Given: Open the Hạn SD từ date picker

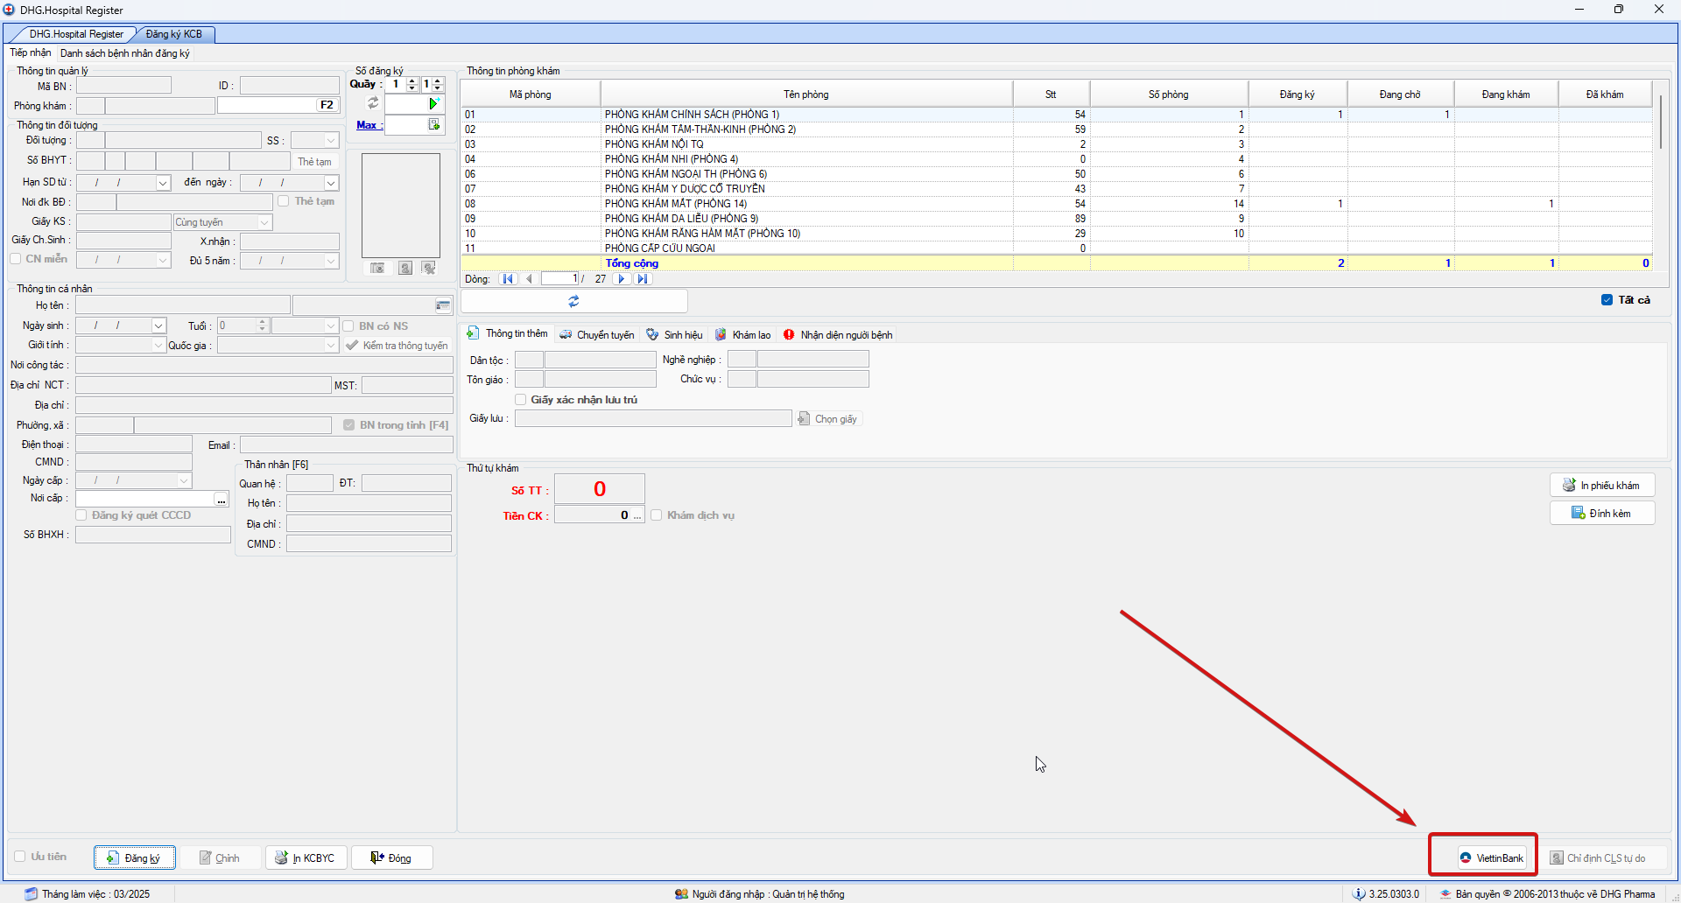Looking at the screenshot, I should click(163, 183).
